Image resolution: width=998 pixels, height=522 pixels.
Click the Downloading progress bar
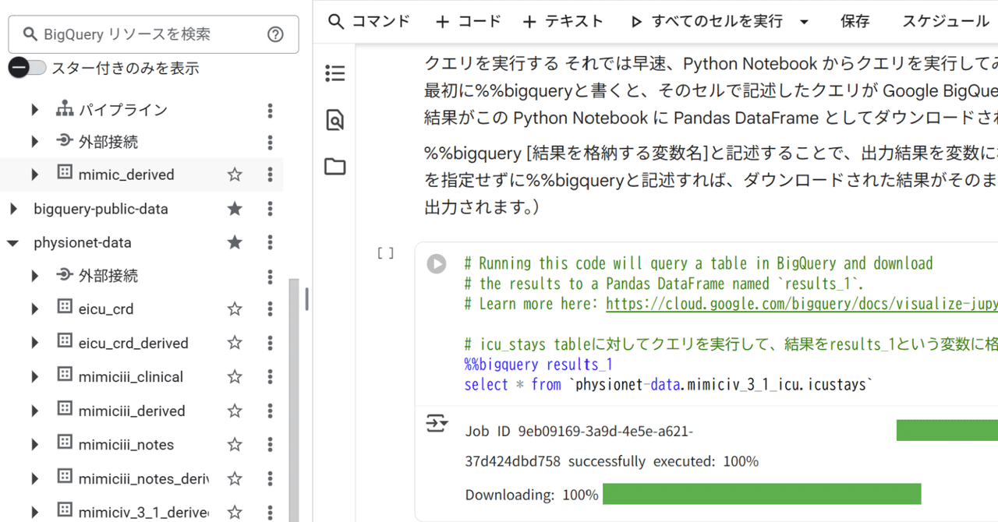[762, 494]
